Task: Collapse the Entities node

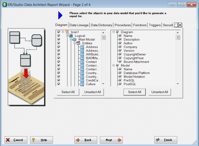Action: point(75,43)
